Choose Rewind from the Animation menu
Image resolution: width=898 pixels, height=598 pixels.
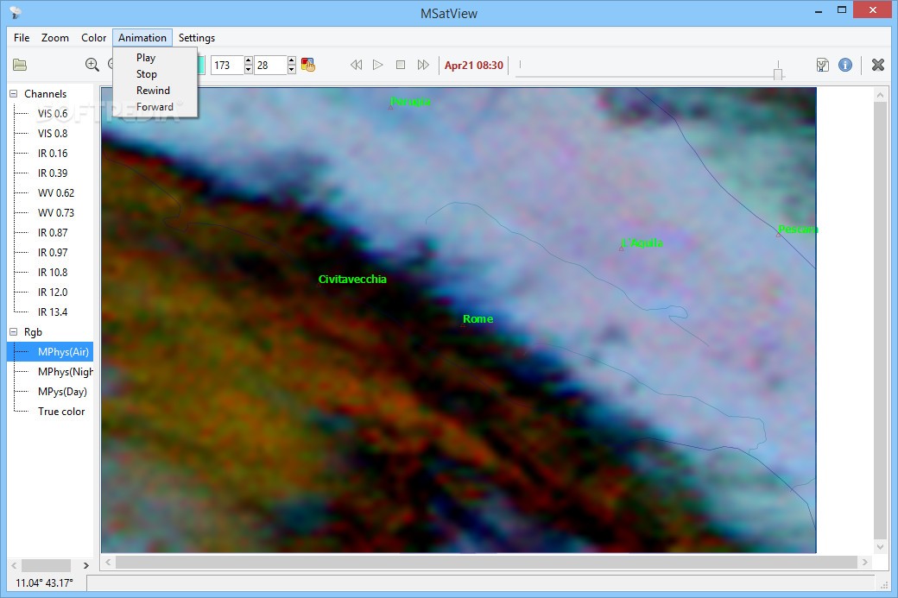click(x=153, y=91)
